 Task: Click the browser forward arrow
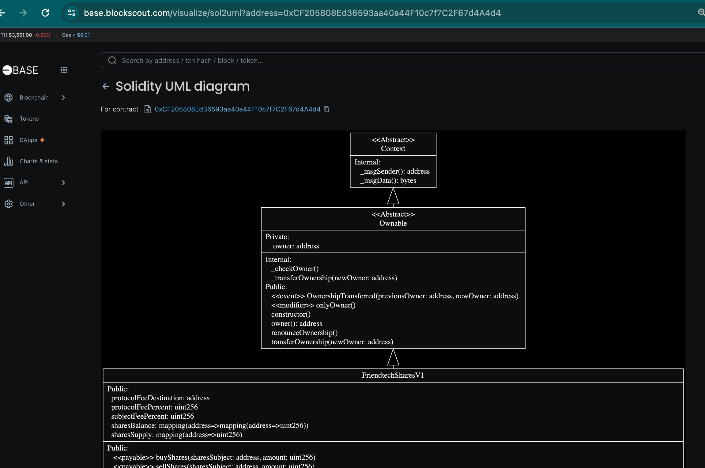click(23, 13)
